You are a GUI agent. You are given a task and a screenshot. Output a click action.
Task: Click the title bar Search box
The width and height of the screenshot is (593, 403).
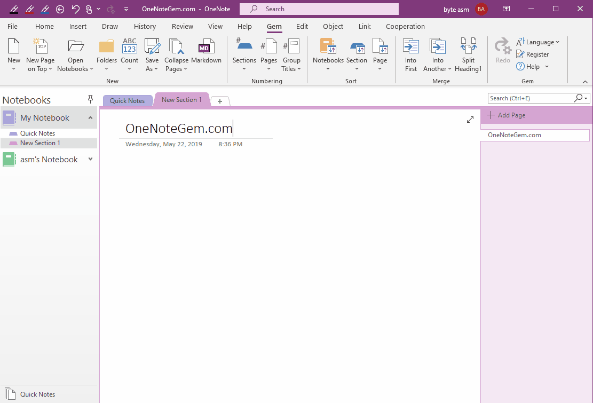coord(319,9)
